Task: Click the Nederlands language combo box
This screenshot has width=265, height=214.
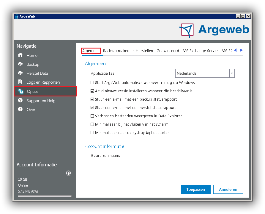Action: [x=205, y=73]
